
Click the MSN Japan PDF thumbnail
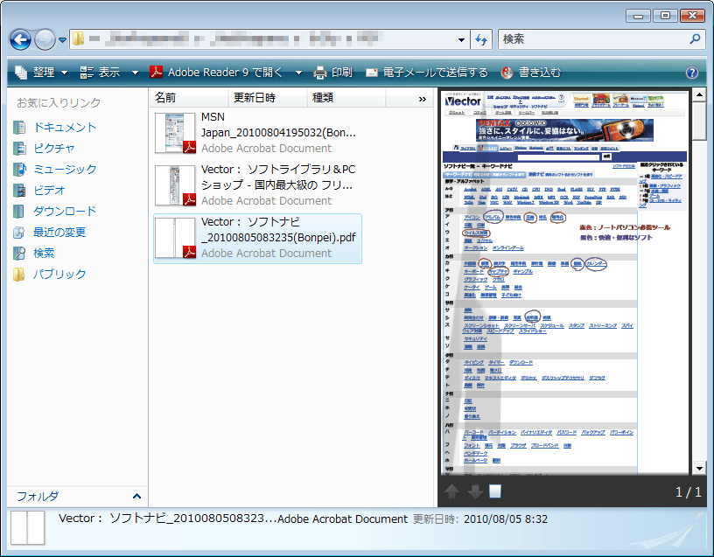coord(175,133)
